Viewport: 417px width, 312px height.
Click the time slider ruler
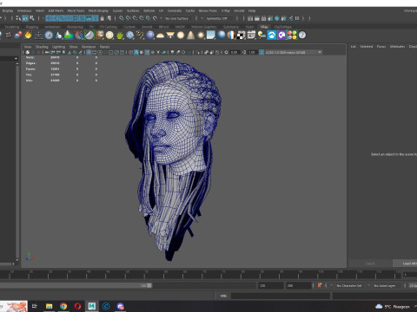(x=201, y=275)
